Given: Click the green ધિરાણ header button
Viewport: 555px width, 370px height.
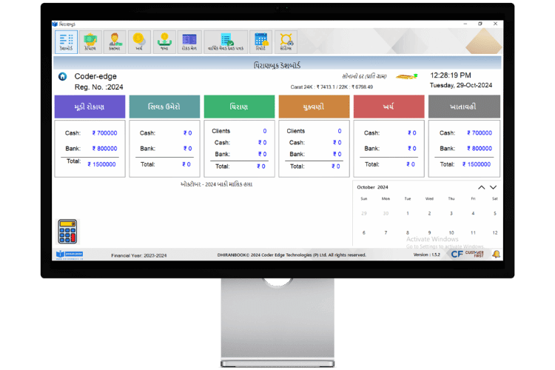Looking at the screenshot, I should point(238,106).
